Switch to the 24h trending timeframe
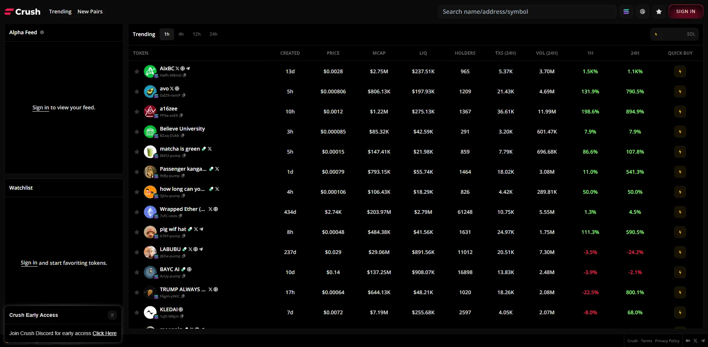The height and width of the screenshot is (347, 708). coord(213,34)
